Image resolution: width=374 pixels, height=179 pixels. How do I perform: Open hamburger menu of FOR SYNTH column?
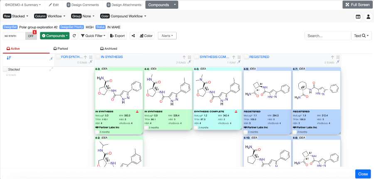point(91,57)
